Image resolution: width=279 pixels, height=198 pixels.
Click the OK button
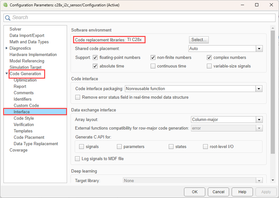click(x=195, y=192)
